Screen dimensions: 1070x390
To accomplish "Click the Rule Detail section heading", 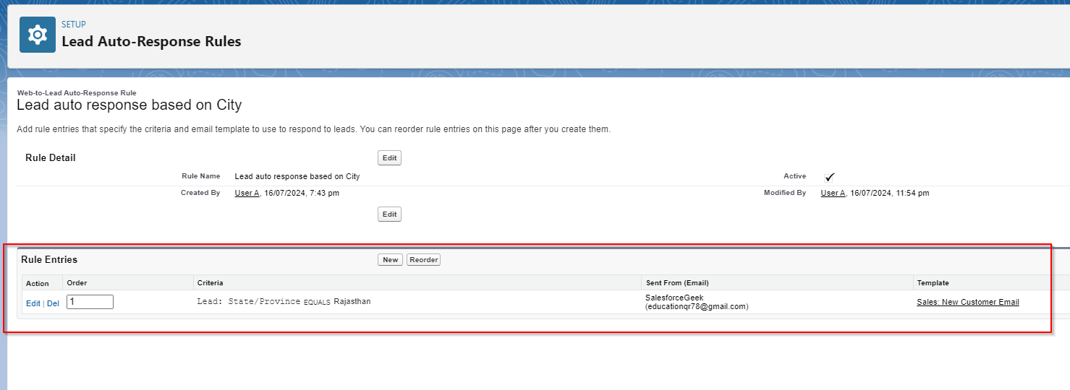I will tap(51, 157).
